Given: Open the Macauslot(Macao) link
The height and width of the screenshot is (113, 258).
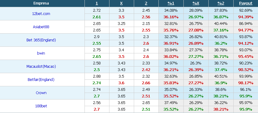Looking at the screenshot, I should pos(41,67).
